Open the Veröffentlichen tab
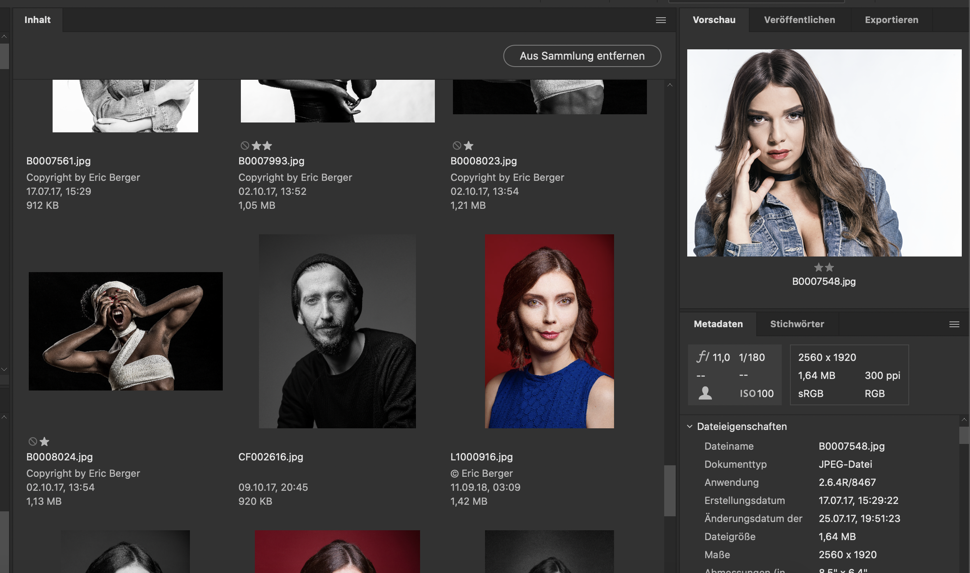The image size is (970, 573). (x=799, y=20)
